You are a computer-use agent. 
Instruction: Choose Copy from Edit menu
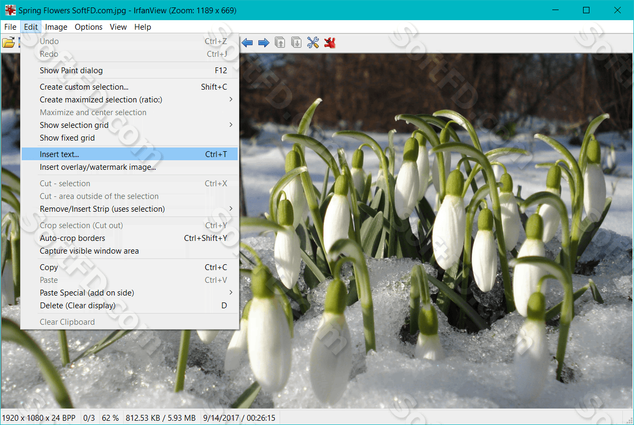[130, 267]
